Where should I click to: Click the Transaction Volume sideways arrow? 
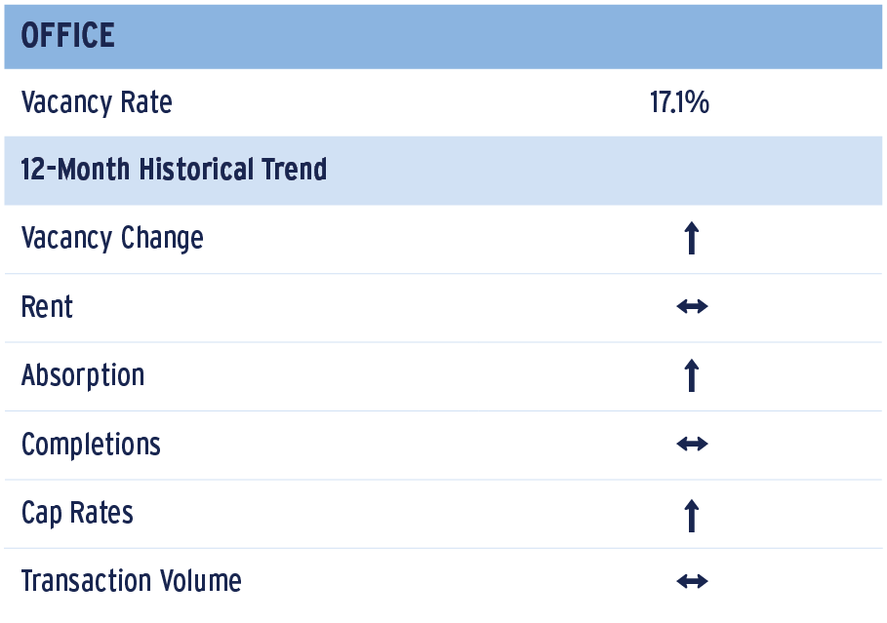[x=692, y=581]
